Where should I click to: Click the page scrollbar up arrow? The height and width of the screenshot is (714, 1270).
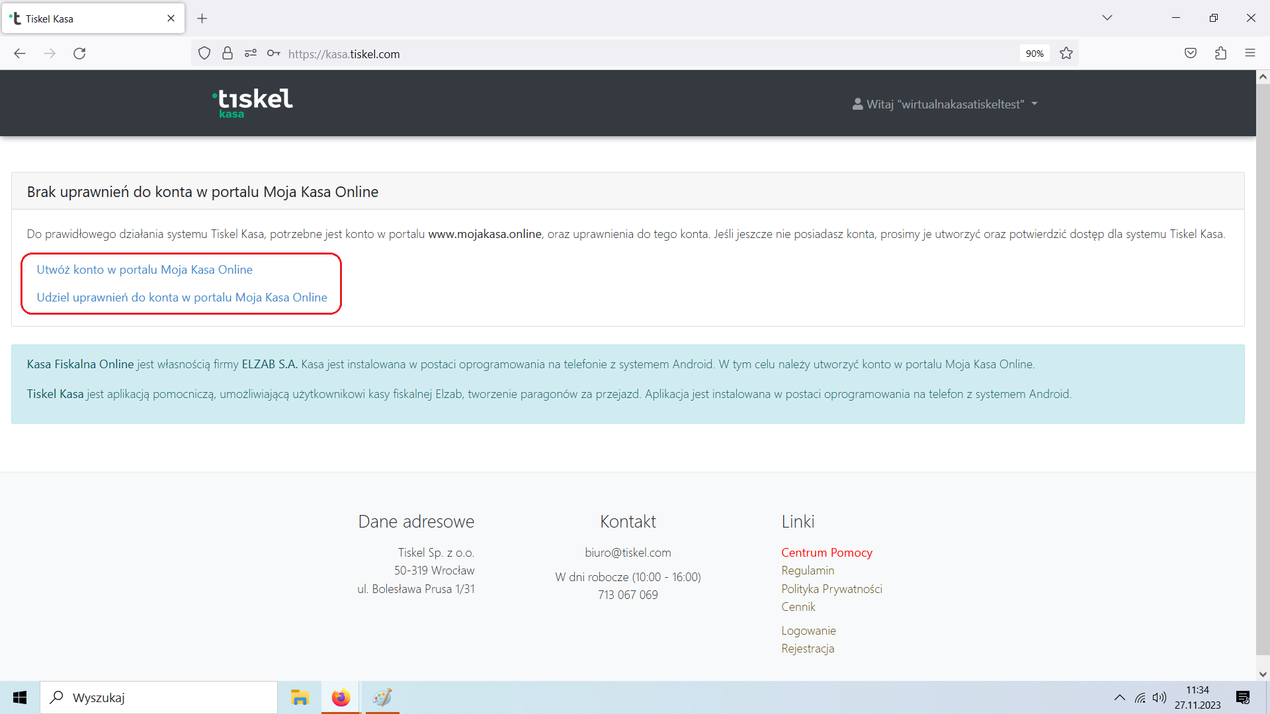[x=1263, y=77]
